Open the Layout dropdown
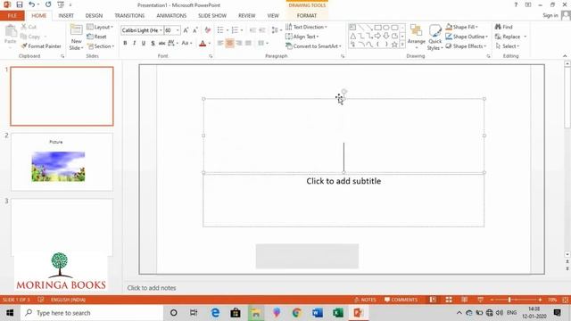Image resolution: width=571 pixels, height=321 pixels. pos(100,27)
